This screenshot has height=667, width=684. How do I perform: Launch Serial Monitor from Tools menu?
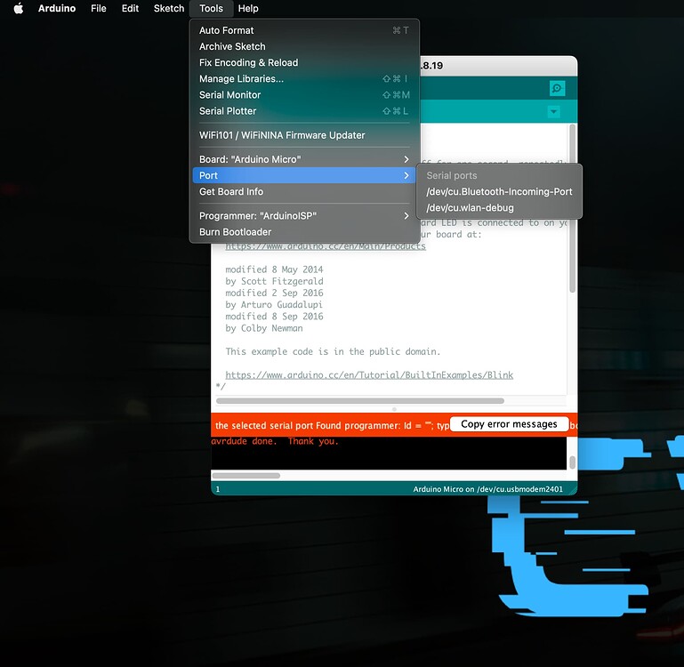pos(304,95)
